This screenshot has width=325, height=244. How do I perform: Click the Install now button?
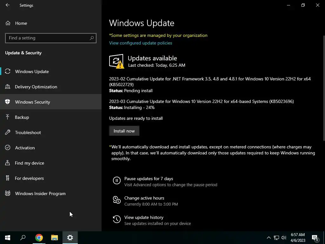tap(124, 131)
